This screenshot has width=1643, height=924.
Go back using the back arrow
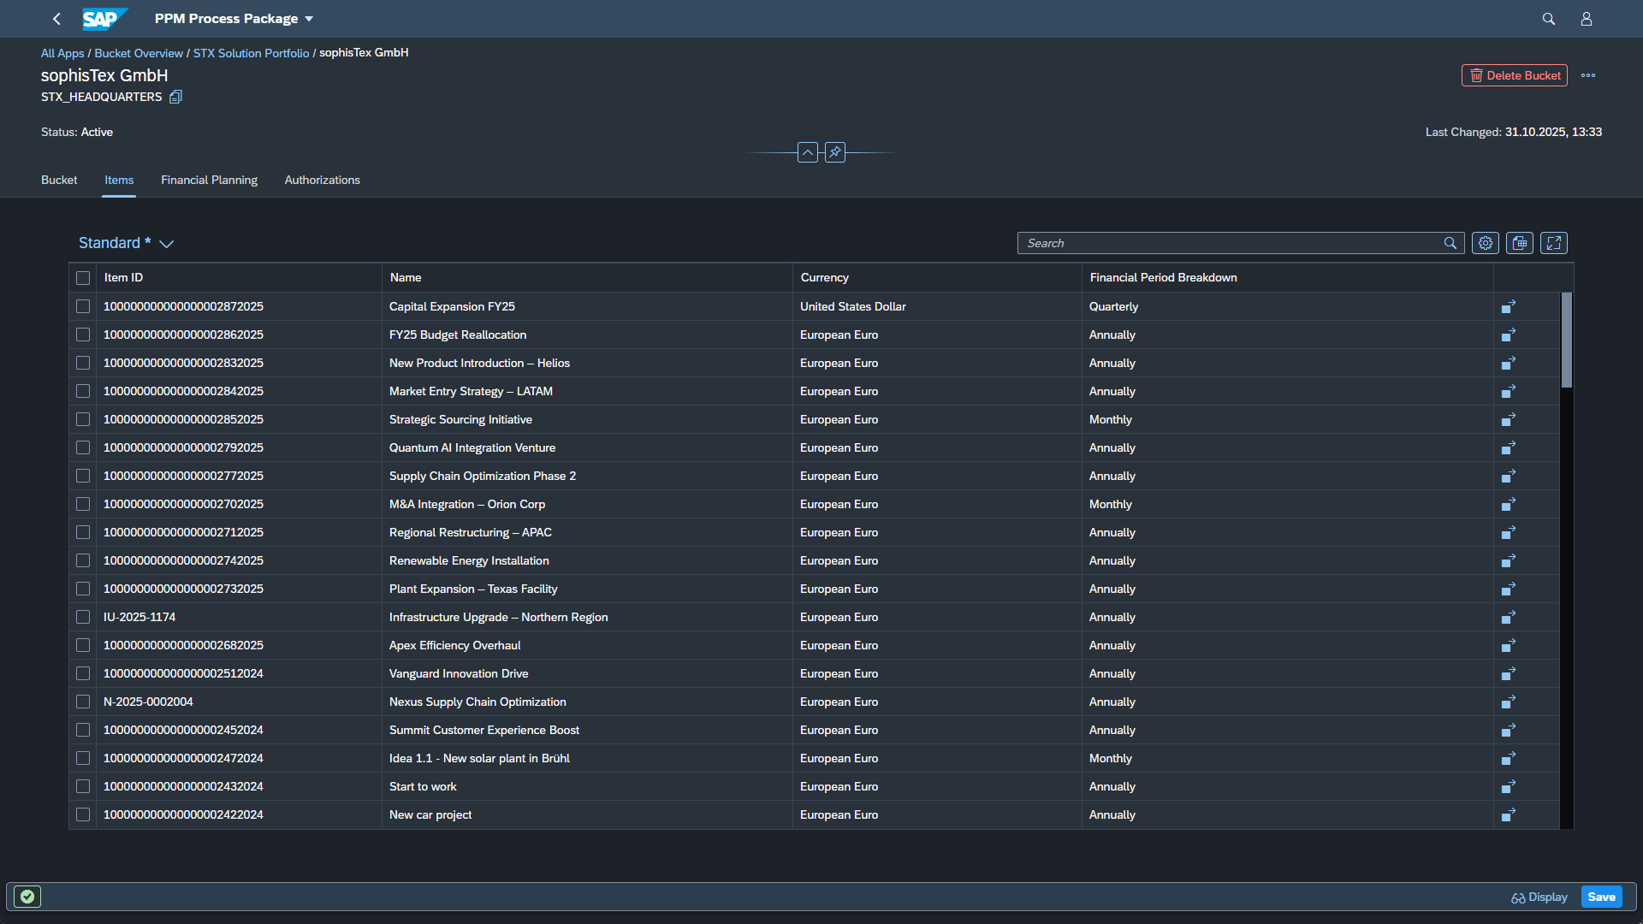tap(56, 19)
